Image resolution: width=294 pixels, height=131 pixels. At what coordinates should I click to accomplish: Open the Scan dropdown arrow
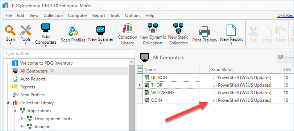pos(10,43)
